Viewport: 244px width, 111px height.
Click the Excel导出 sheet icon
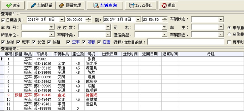132,5
